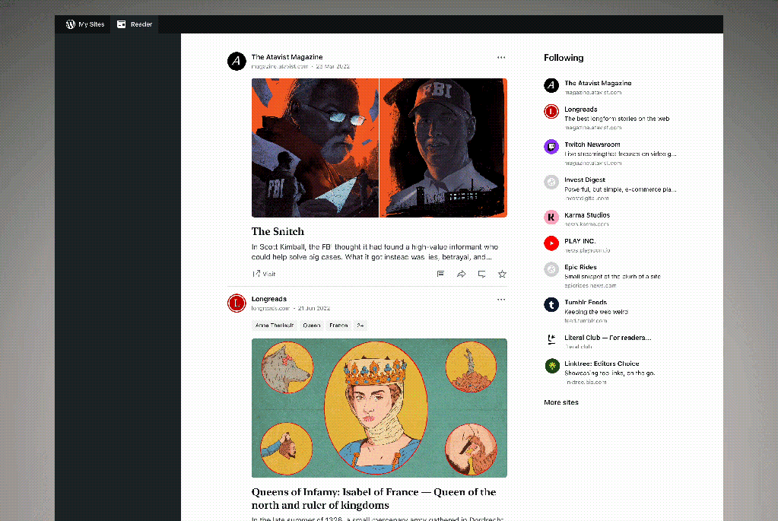The image size is (778, 521).
Task: Open more options for The Atavist post
Action: tap(501, 58)
